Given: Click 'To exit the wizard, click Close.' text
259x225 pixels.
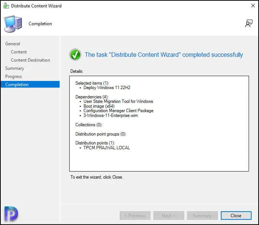Looking at the screenshot, I should [97, 177].
